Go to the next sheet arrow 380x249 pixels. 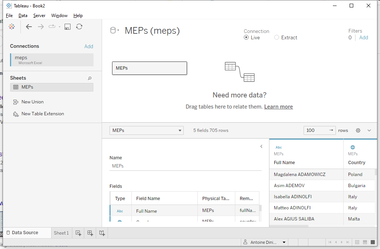pos(342,242)
